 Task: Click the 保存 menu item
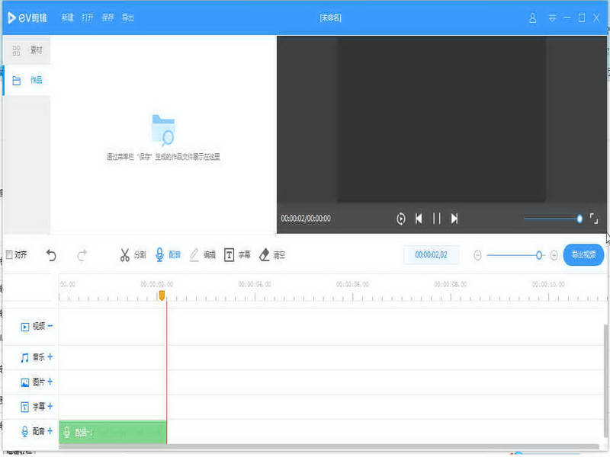pyautogui.click(x=108, y=18)
